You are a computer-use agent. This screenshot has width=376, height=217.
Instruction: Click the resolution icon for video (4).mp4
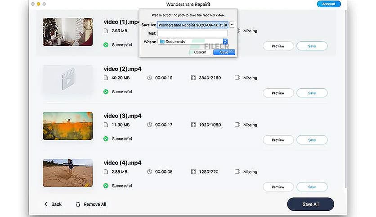click(x=193, y=172)
